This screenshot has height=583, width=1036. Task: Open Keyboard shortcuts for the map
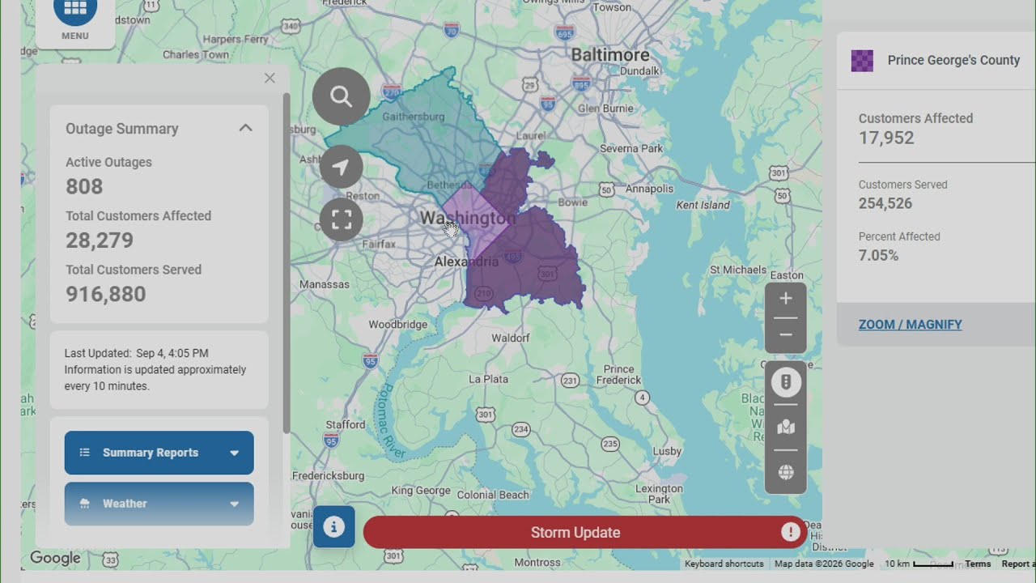(724, 564)
